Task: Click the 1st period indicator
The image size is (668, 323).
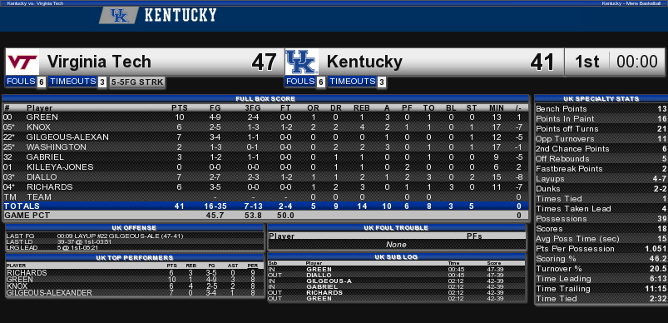Action: click(x=586, y=62)
